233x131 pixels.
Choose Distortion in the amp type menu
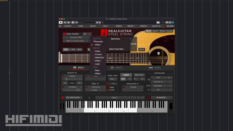click(99, 57)
